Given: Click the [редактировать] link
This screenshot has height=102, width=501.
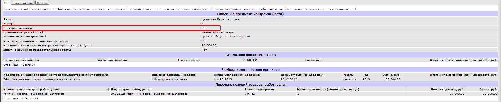Looking at the screenshot, I should 16,9.
